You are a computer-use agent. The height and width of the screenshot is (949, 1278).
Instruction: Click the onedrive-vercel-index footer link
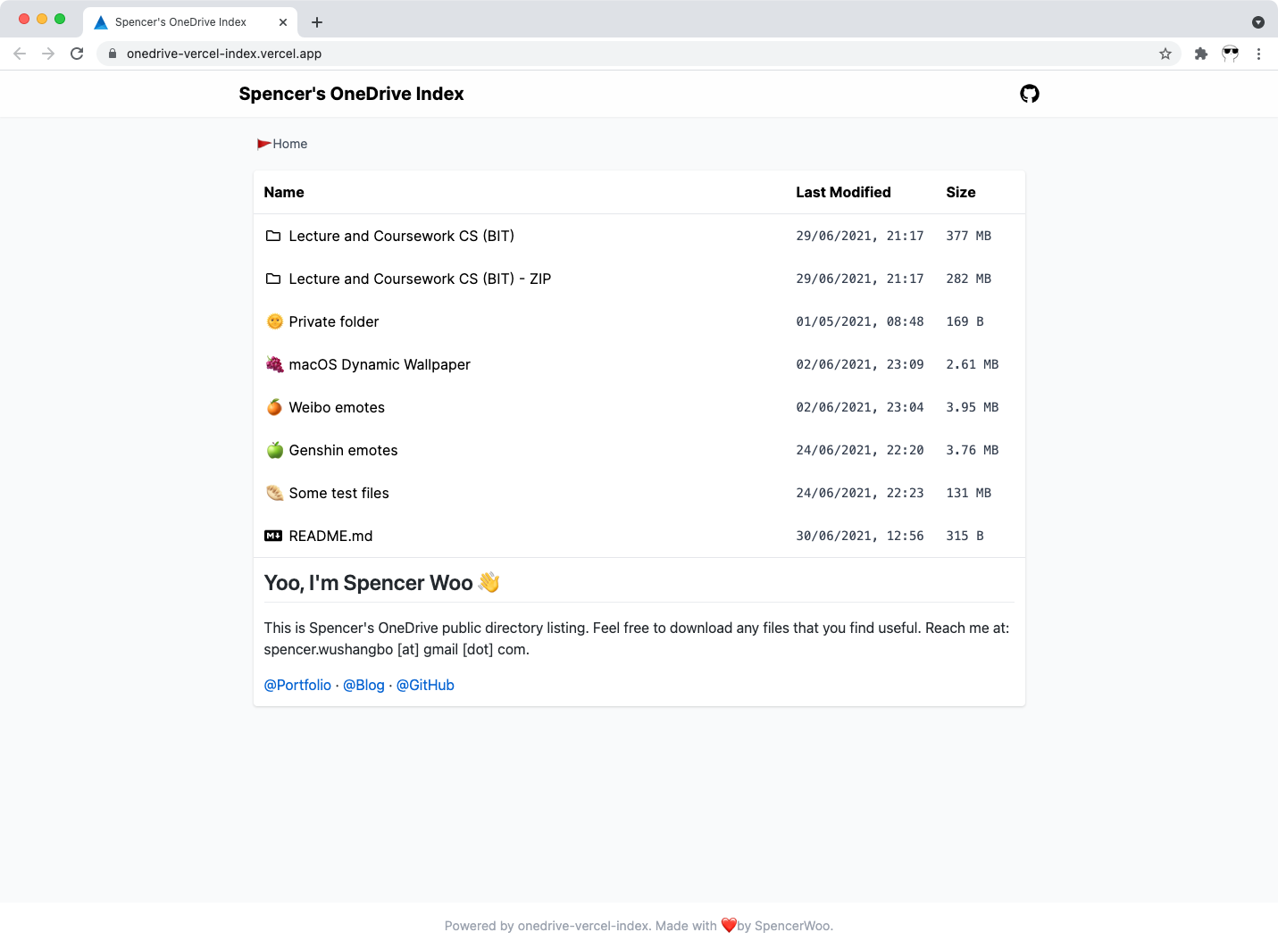pos(583,926)
